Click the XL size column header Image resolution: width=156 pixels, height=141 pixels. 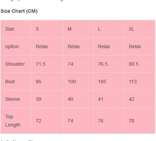click(x=132, y=29)
